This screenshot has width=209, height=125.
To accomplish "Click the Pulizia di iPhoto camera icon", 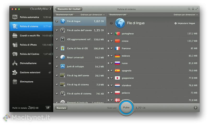I will coord(15,45).
